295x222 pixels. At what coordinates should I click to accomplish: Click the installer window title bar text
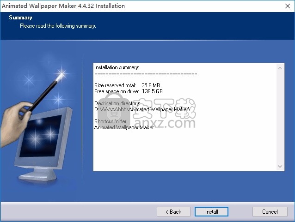point(63,6)
